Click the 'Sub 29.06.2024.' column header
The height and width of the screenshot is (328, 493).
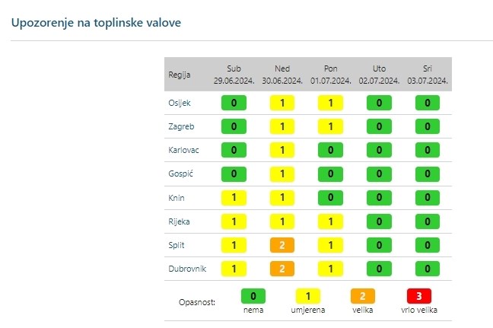(234, 75)
